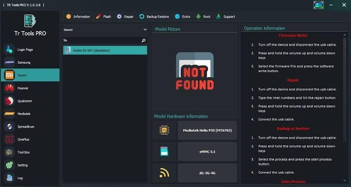Click the screenshot icon in title bar

pyautogui.click(x=319, y=5)
